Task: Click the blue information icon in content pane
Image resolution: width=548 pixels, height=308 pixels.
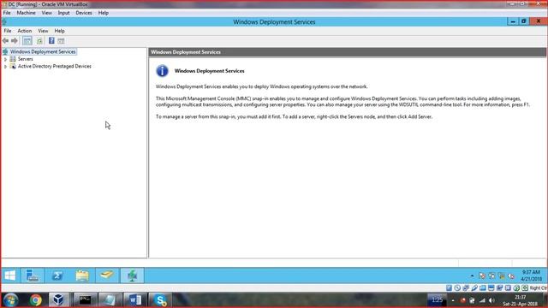Action: click(162, 71)
